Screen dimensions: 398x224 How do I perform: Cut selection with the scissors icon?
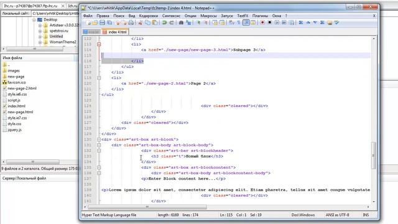point(140,23)
